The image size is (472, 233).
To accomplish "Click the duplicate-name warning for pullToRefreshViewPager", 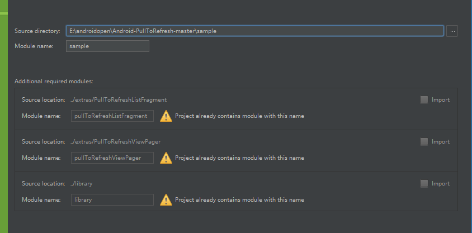I will (x=239, y=158).
